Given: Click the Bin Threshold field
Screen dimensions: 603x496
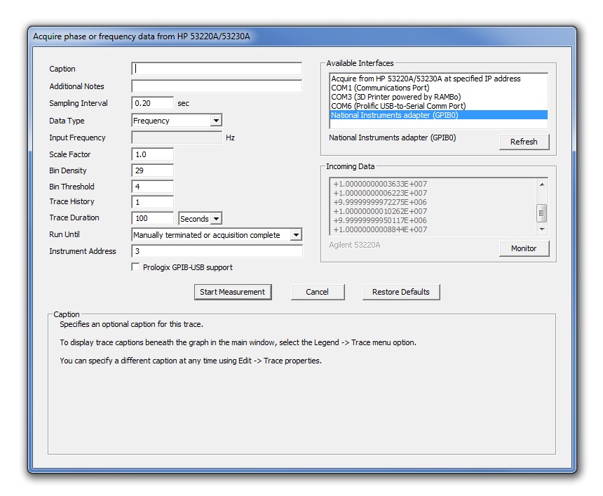Looking at the screenshot, I should pos(152,187).
